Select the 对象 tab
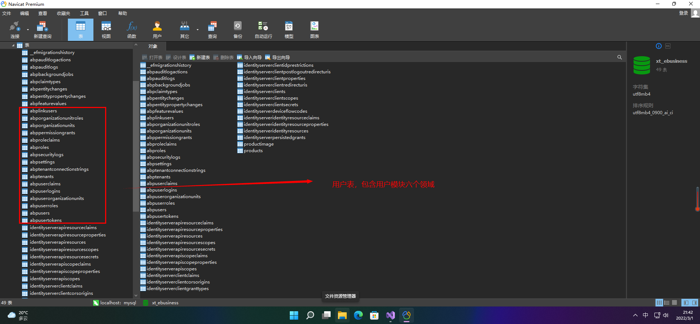Image resolution: width=700 pixels, height=324 pixels. pyautogui.click(x=153, y=46)
